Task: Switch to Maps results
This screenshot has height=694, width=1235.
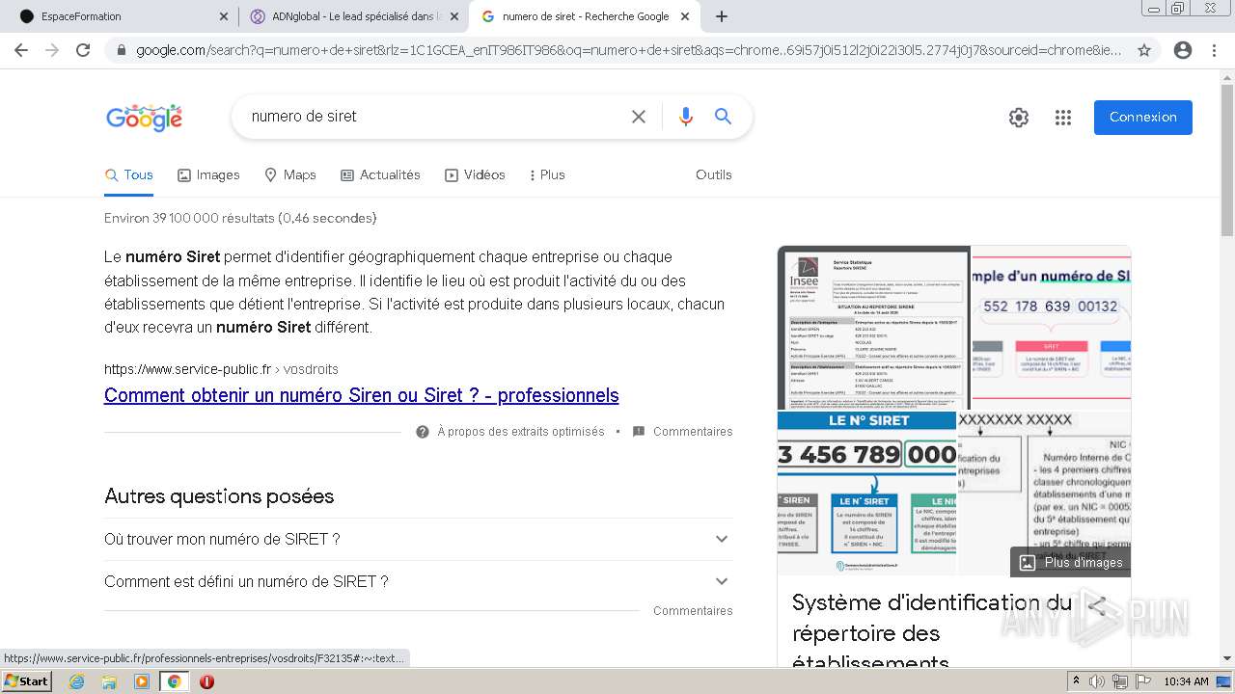Action: click(x=290, y=175)
